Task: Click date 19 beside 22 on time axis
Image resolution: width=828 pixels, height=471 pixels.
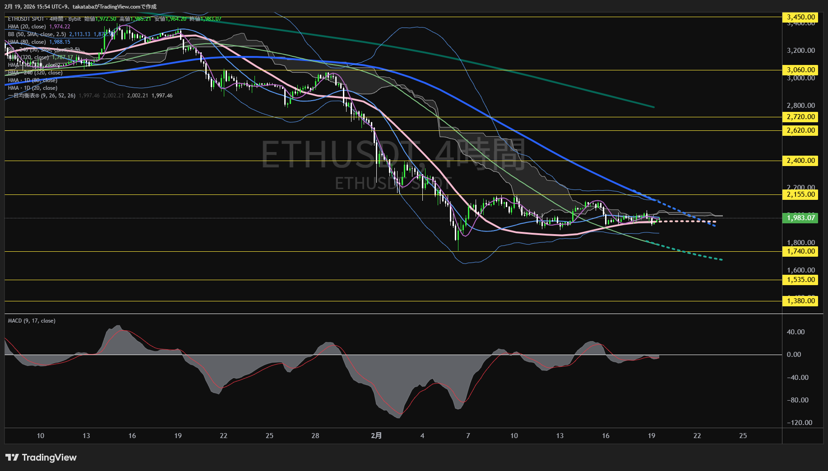Action: click(651, 435)
